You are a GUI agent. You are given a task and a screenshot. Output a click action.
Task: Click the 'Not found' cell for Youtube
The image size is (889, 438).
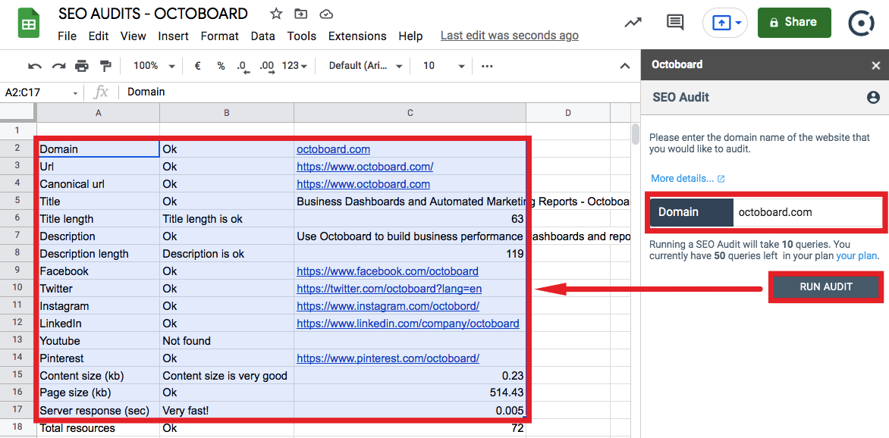click(226, 341)
